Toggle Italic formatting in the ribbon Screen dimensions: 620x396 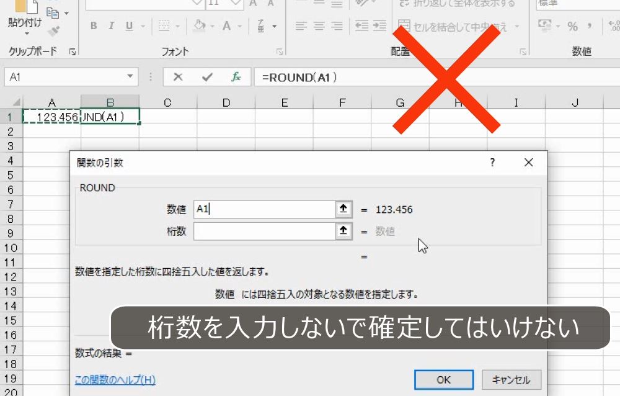112,26
